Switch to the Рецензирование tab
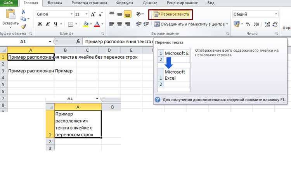Screen dimensions: 291x182 (182, 3)
